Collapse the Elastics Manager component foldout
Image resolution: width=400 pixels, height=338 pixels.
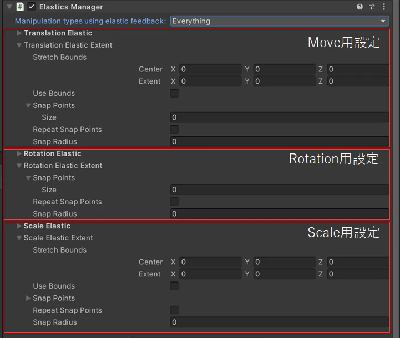[9, 7]
